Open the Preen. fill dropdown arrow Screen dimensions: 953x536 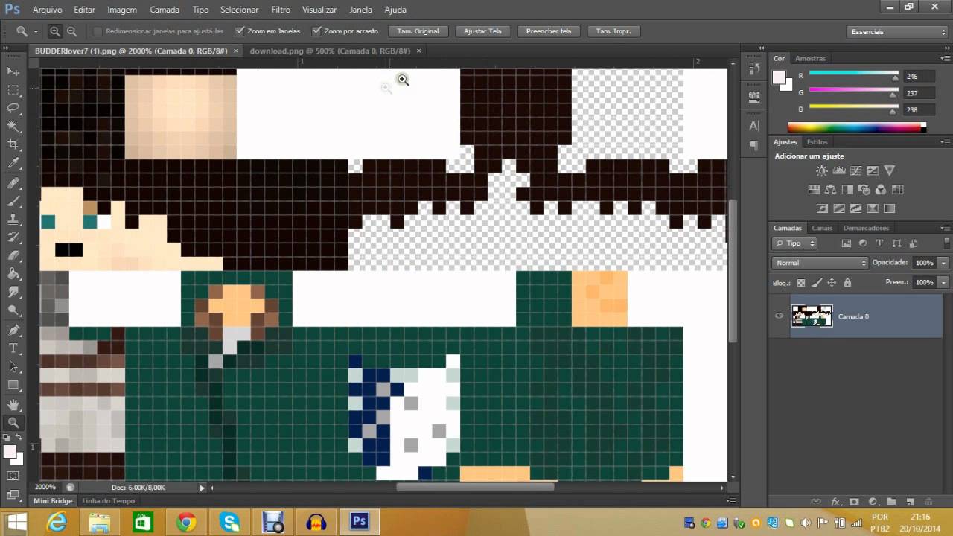click(943, 282)
